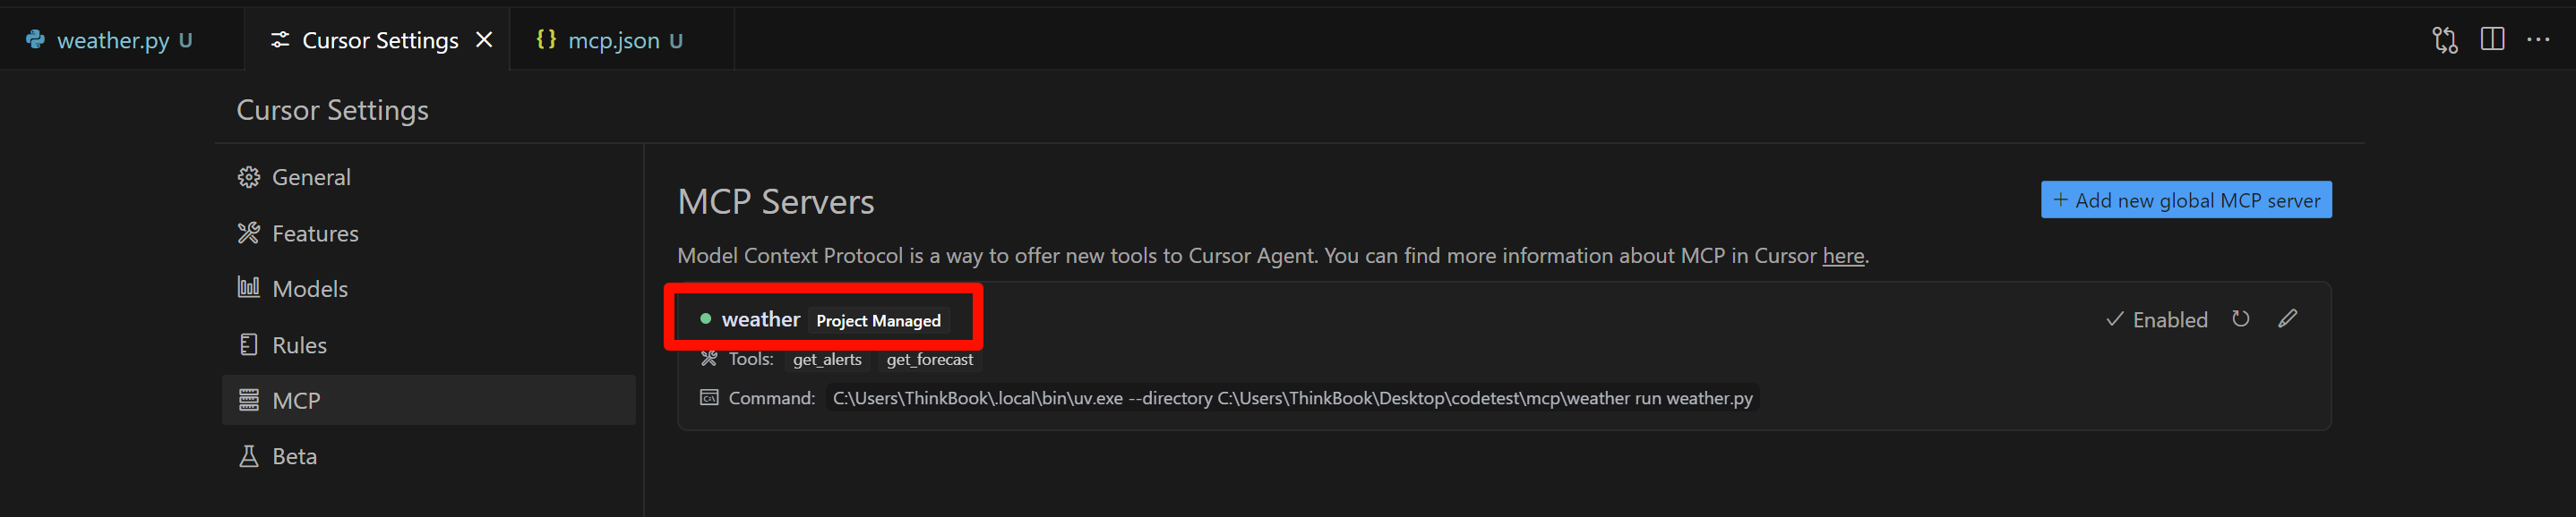Click the weather server name
The height and width of the screenshot is (517, 2576).
[761, 319]
